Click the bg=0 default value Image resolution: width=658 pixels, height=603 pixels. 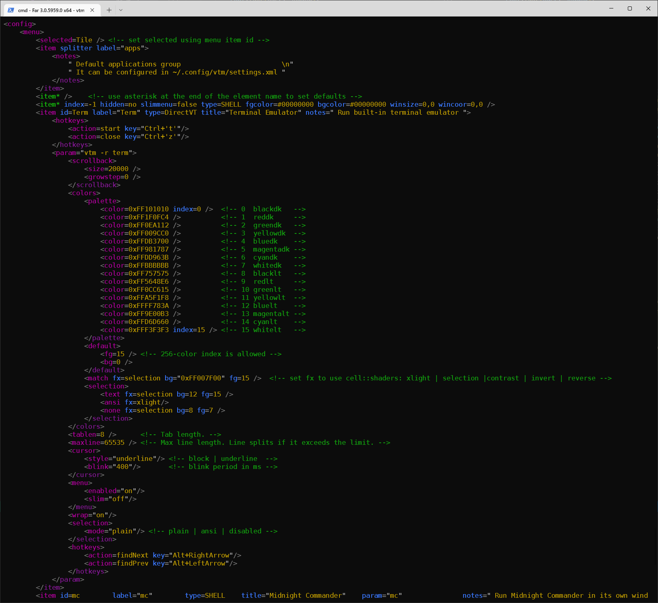tap(112, 362)
